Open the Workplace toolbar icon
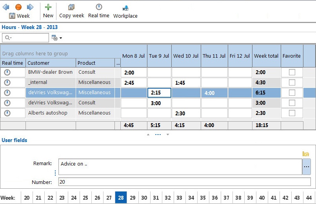The height and width of the screenshot is (204, 316). coord(125,8)
